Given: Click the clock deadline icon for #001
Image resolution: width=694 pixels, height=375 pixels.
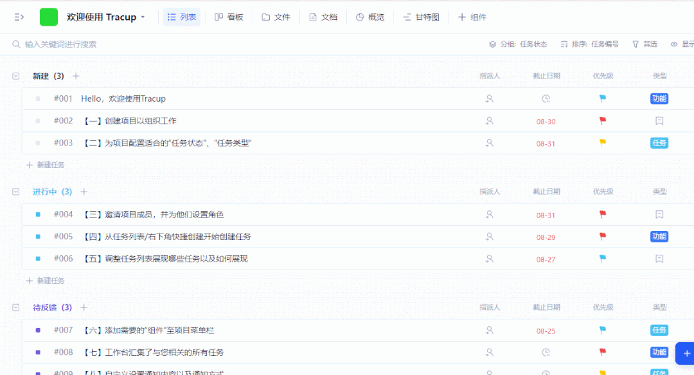Looking at the screenshot, I should point(546,99).
